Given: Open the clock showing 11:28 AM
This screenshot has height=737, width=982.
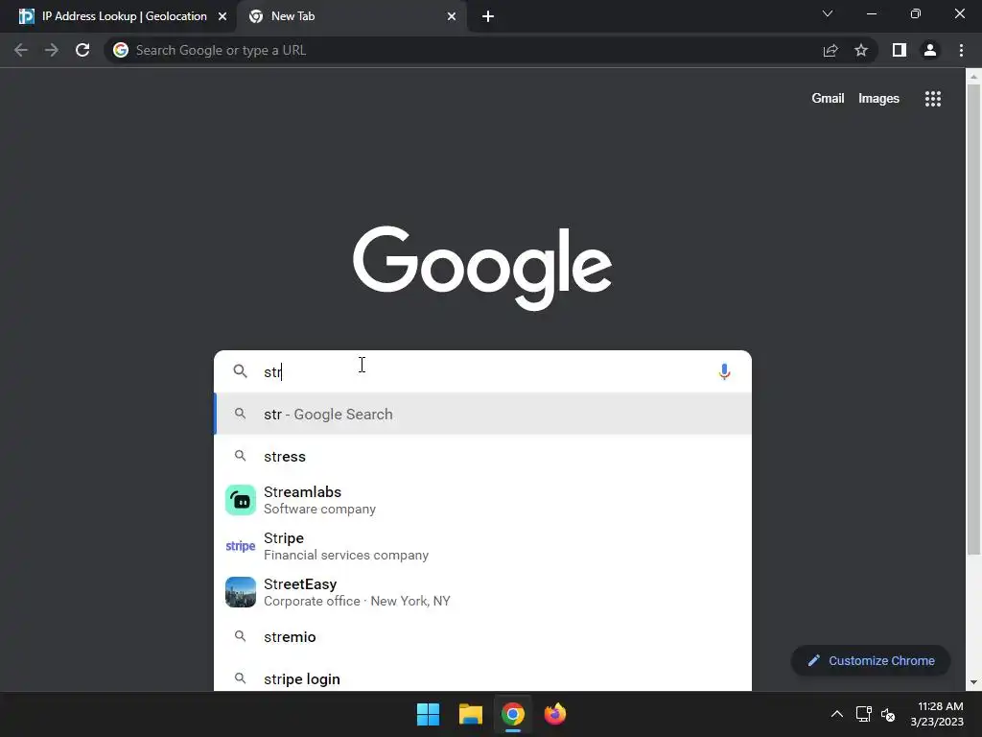Looking at the screenshot, I should point(937,714).
